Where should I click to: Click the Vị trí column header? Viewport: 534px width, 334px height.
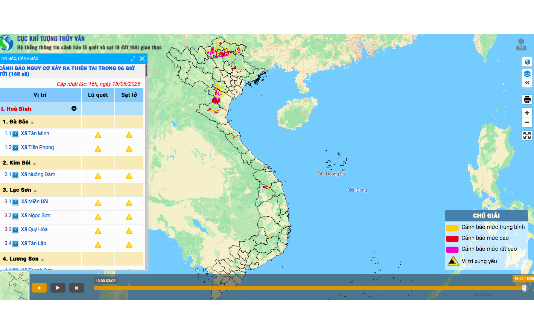tap(40, 95)
